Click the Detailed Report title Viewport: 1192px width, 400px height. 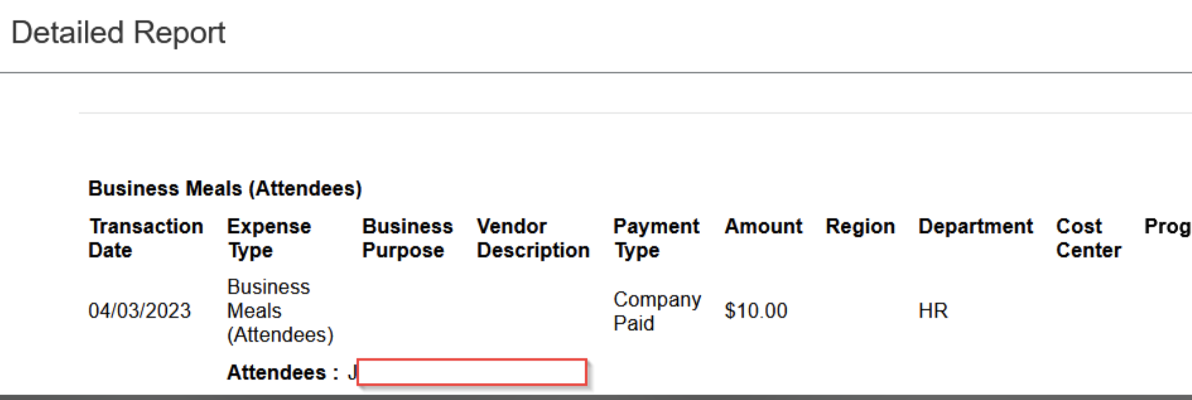tap(118, 33)
